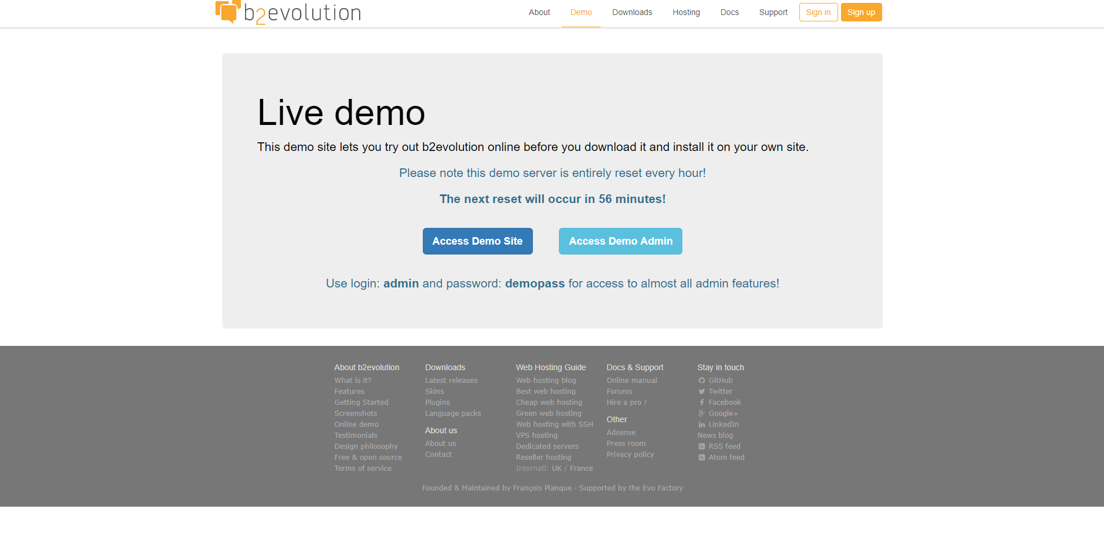Viewport: 1104px width, 557px height.
Task: Open Hire a pro link
Action: coord(626,403)
